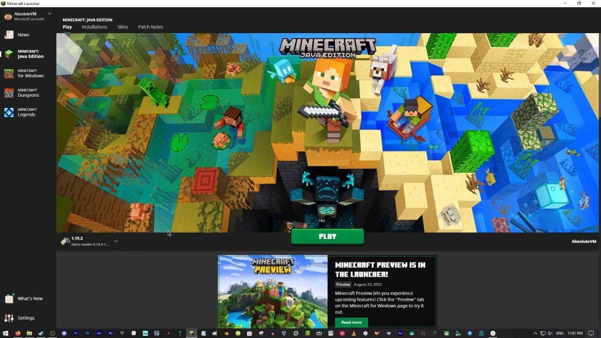Show hidden system tray icons
This screenshot has width=601, height=338.
(536, 334)
